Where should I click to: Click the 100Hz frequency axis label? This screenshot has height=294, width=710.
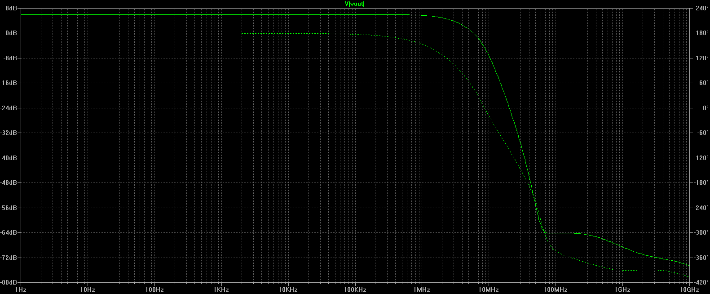click(x=154, y=290)
